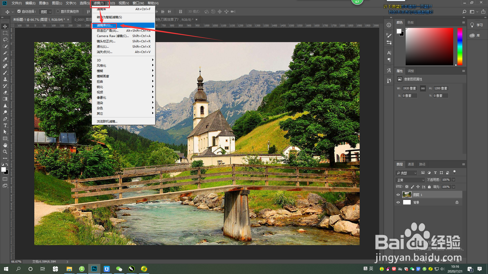Choose 转换为智能滤镜(S)
This screenshot has height=274, width=488.
point(124,17)
